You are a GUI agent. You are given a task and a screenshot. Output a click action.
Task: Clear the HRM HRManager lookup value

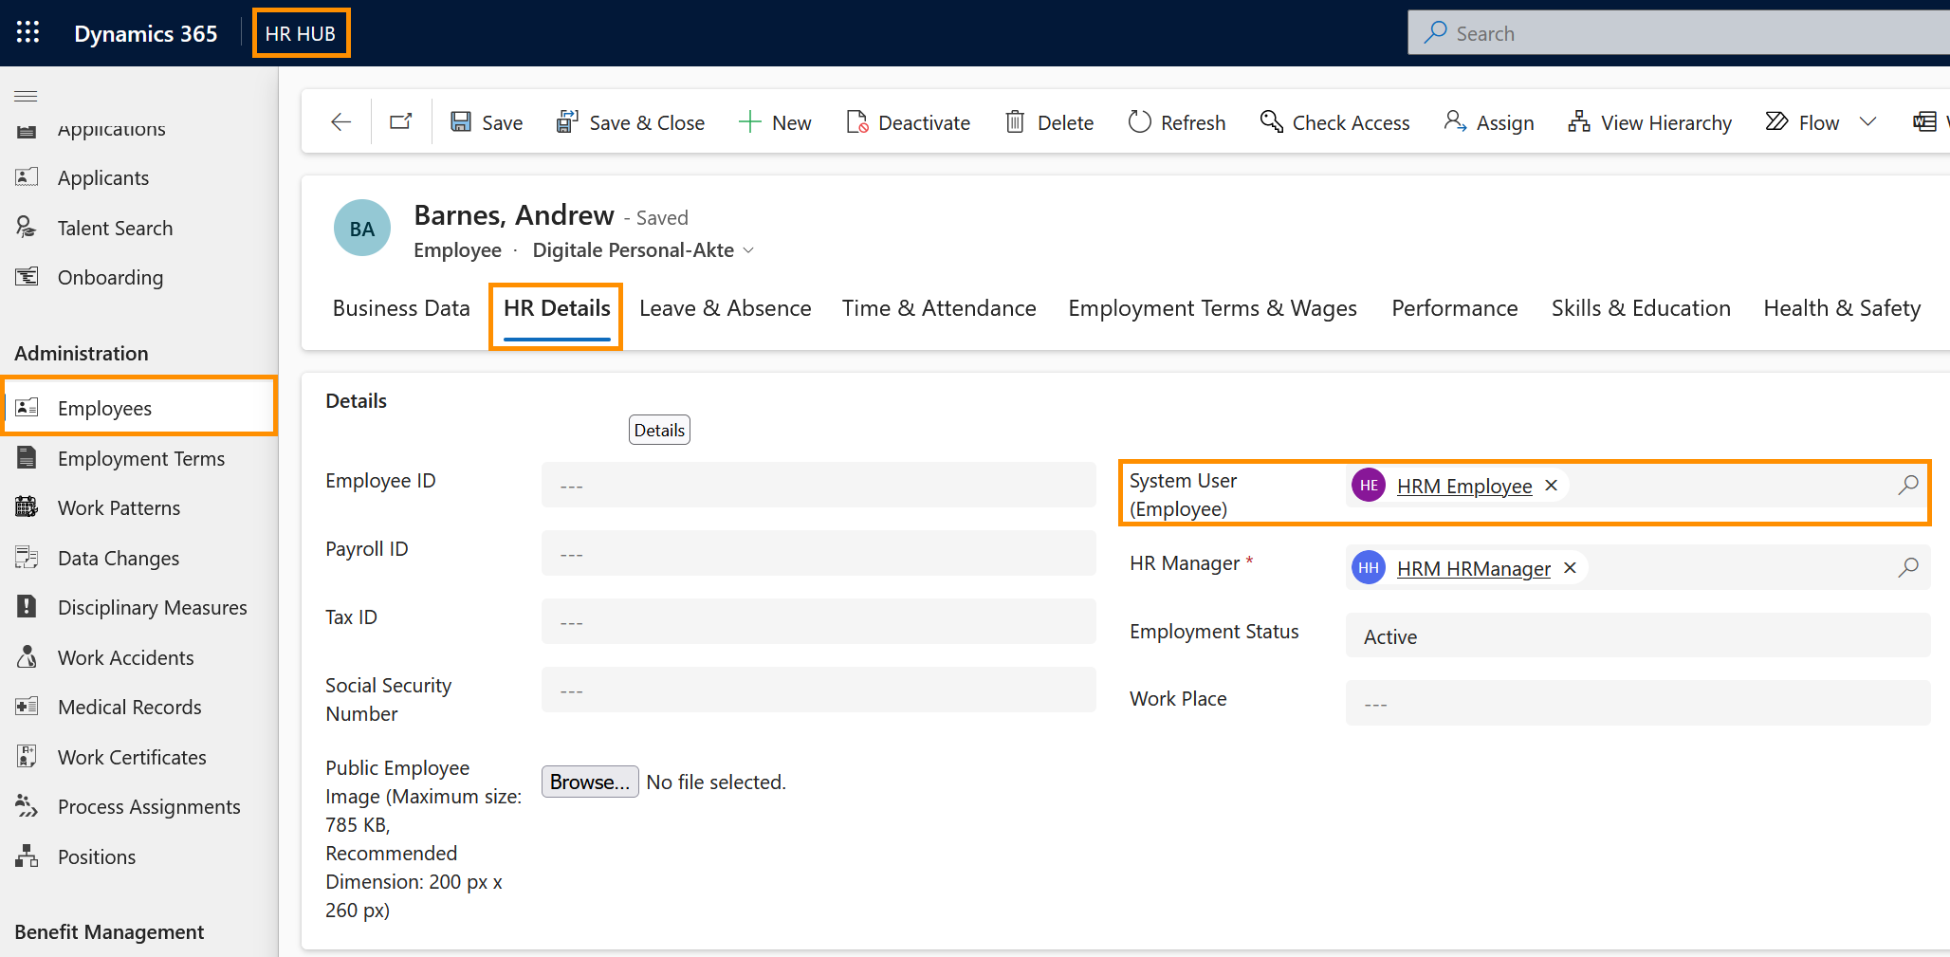(1571, 568)
